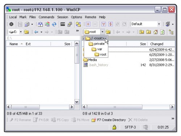
Task: Show more function key commands chevron
Action: [x=173, y=119]
